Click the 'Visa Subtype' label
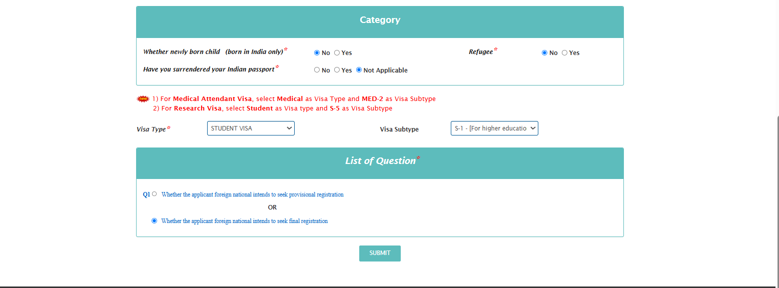The width and height of the screenshot is (779, 288). (399, 129)
